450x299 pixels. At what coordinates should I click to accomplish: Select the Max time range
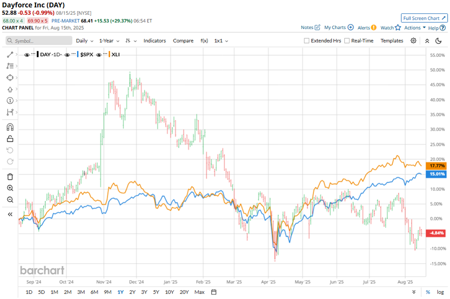point(200,292)
